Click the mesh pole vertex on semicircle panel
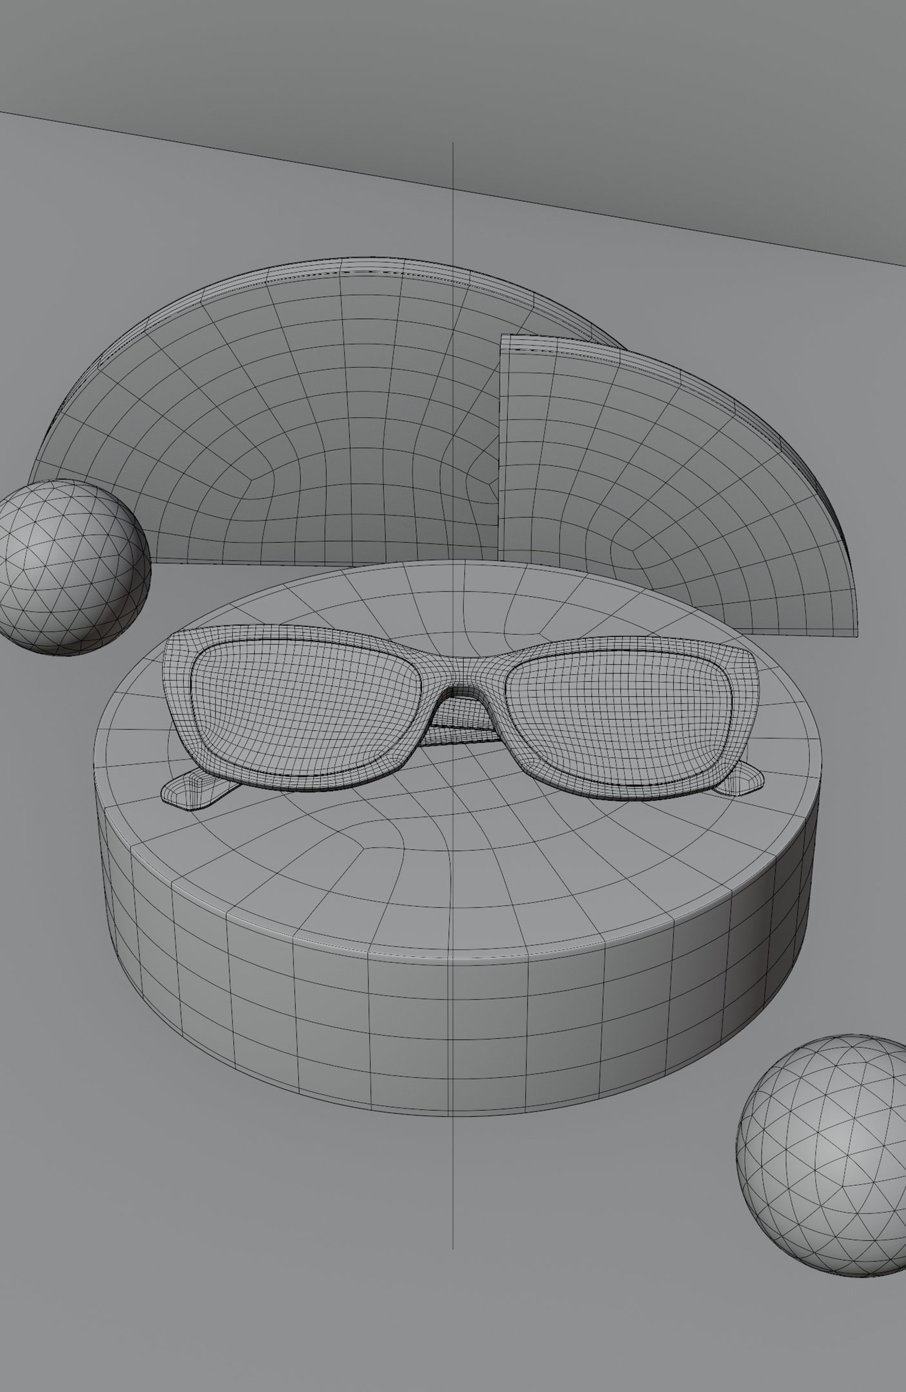 click(x=252, y=480)
